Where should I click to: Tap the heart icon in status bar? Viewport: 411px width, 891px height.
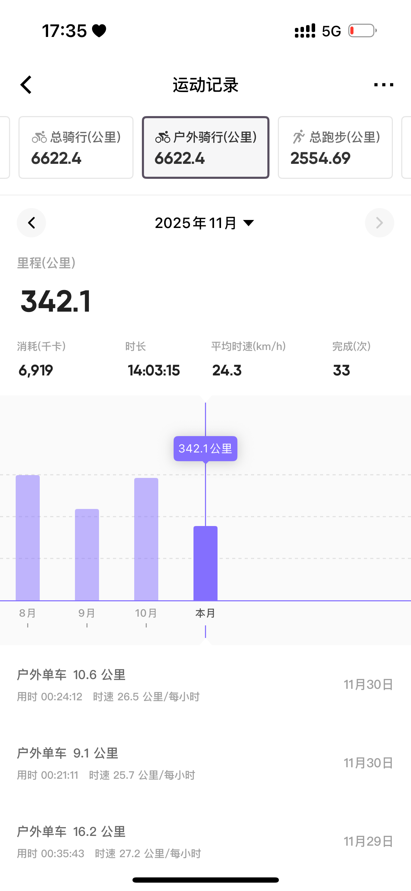(99, 31)
